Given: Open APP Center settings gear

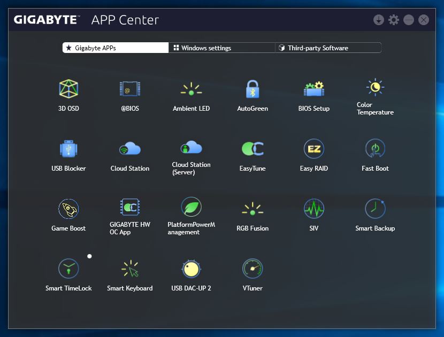Looking at the screenshot, I should [x=394, y=20].
